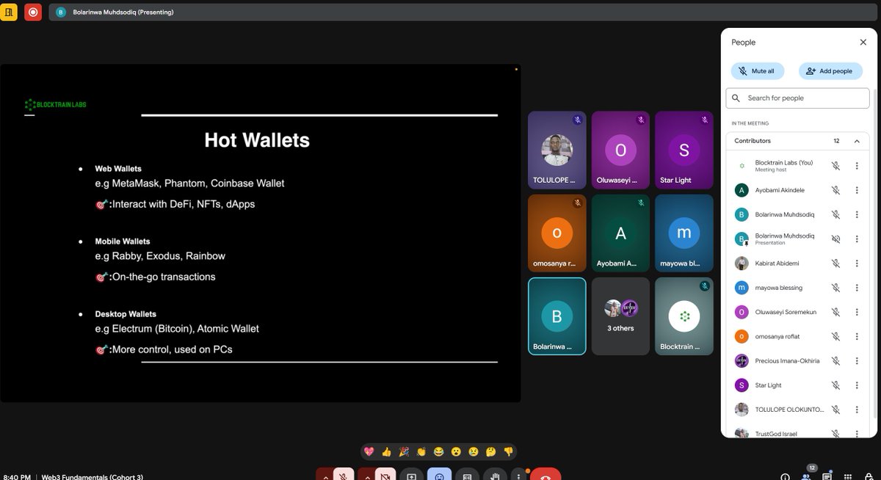Image resolution: width=881 pixels, height=480 pixels.
Task: Open audio settings chevron beside microphone
Action: (x=325, y=476)
